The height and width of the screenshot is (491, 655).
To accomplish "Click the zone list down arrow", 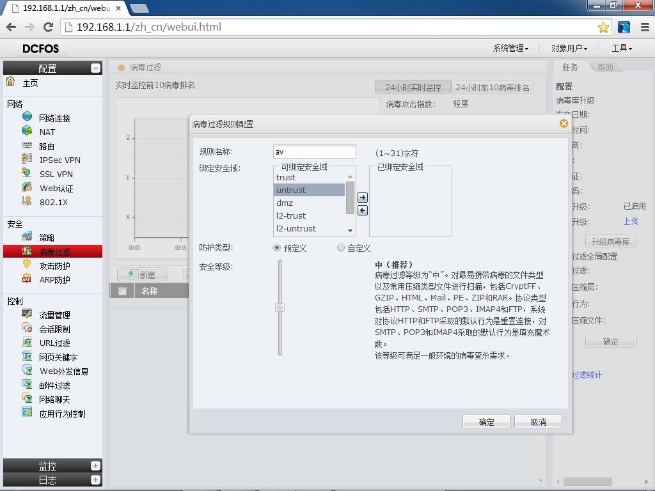I will pos(350,230).
